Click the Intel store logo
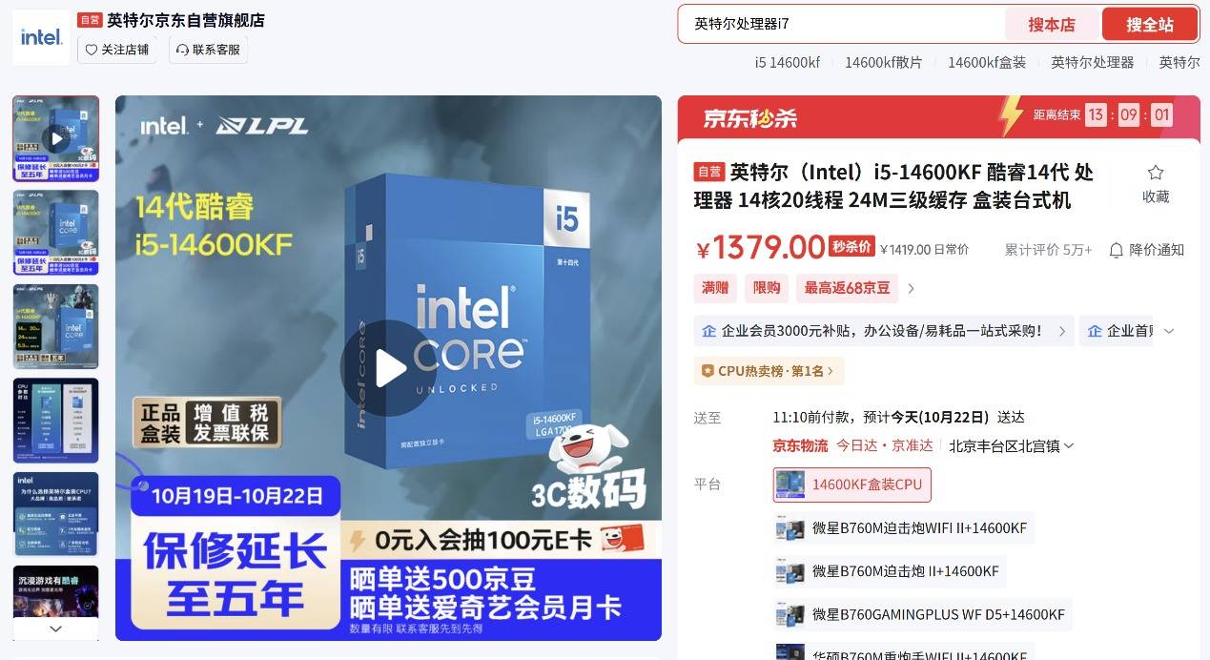 pyautogui.click(x=41, y=37)
